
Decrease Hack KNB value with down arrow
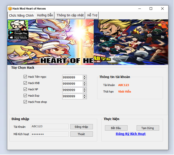pos(85,85)
